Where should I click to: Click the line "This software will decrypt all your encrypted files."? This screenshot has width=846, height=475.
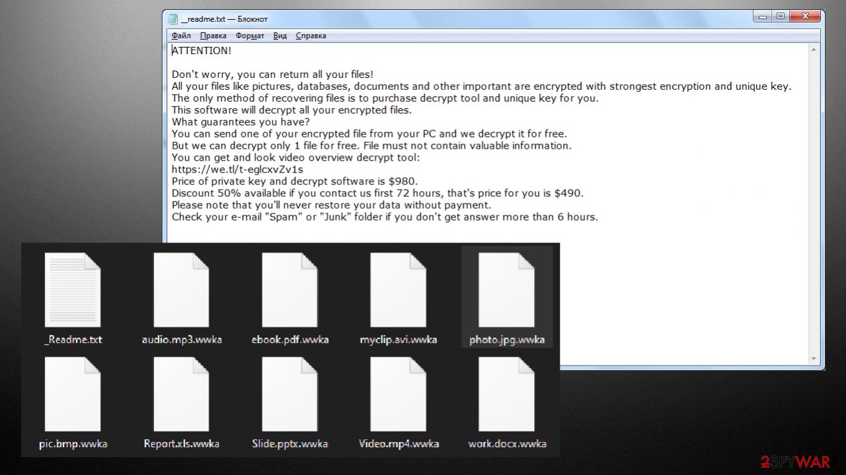(x=291, y=110)
